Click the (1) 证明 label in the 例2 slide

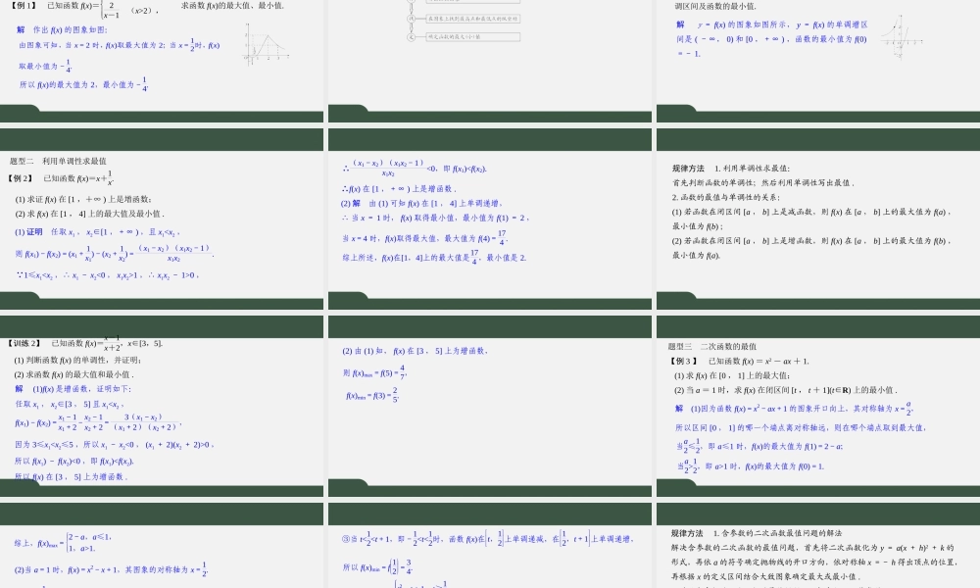28,231
